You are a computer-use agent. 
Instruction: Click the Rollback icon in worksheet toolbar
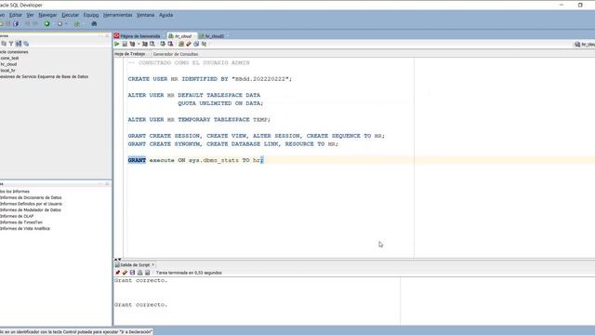(170, 44)
